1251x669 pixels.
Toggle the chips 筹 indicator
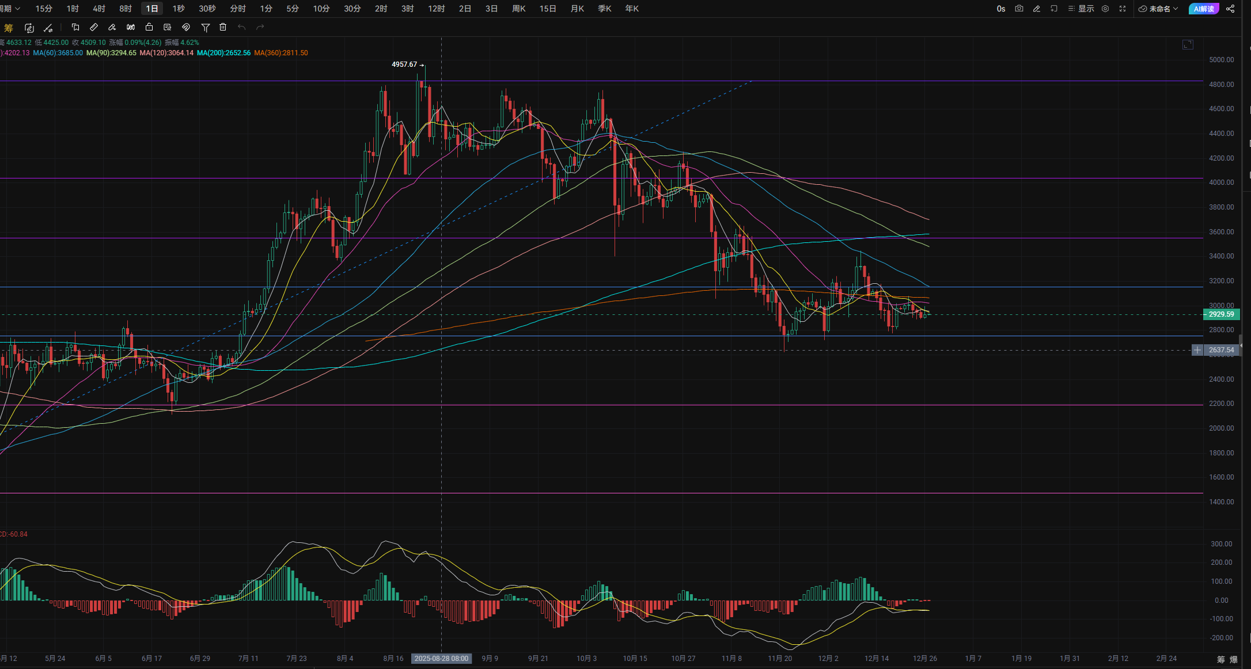click(x=8, y=28)
